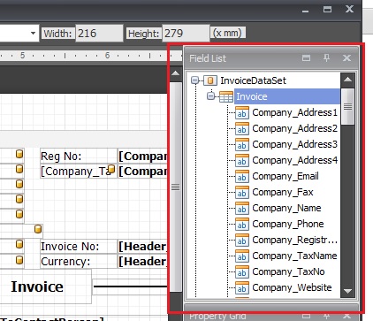Collapse the Invoice table node
Image resolution: width=373 pixels, height=321 pixels.
click(x=210, y=96)
